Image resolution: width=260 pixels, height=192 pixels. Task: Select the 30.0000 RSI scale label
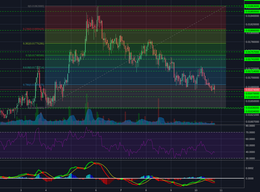click(x=250, y=158)
